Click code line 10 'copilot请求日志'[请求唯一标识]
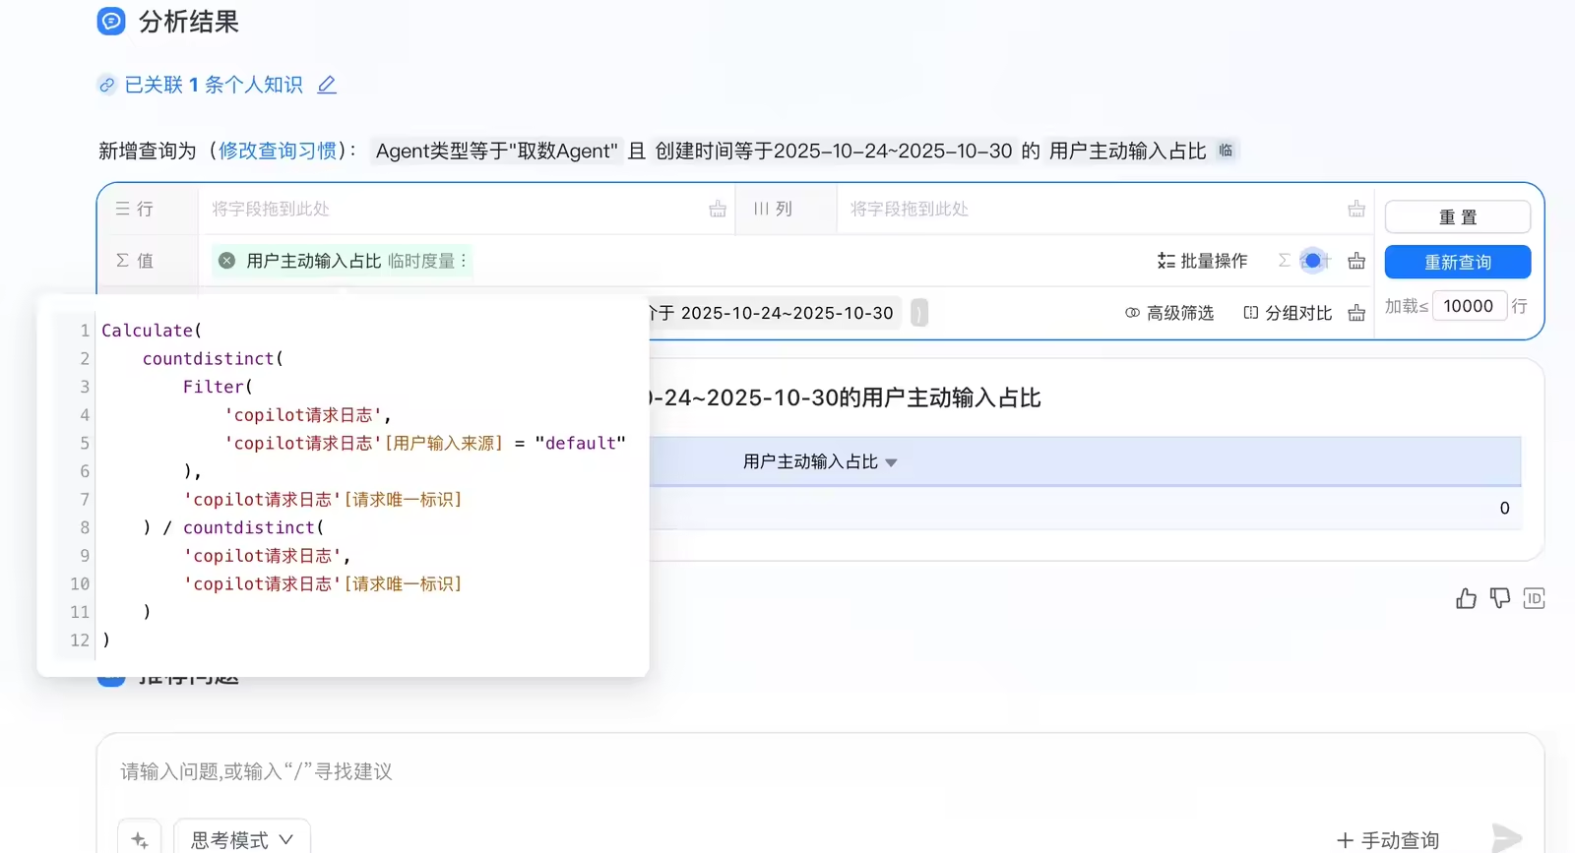This screenshot has width=1575, height=853. pyautogui.click(x=323, y=583)
